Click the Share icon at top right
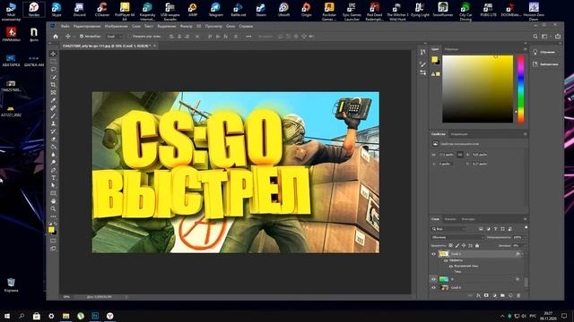Viewport: 574px width, 322px height. pos(558,37)
